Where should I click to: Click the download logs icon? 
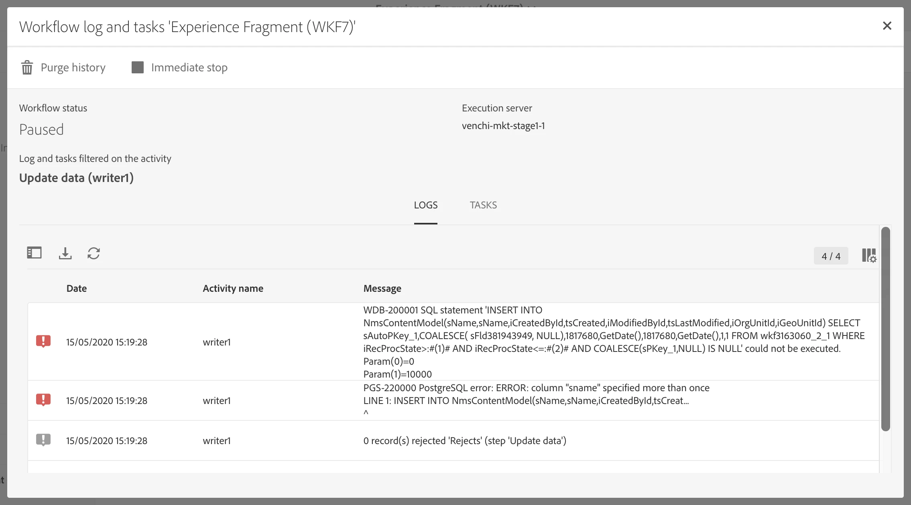click(x=65, y=253)
